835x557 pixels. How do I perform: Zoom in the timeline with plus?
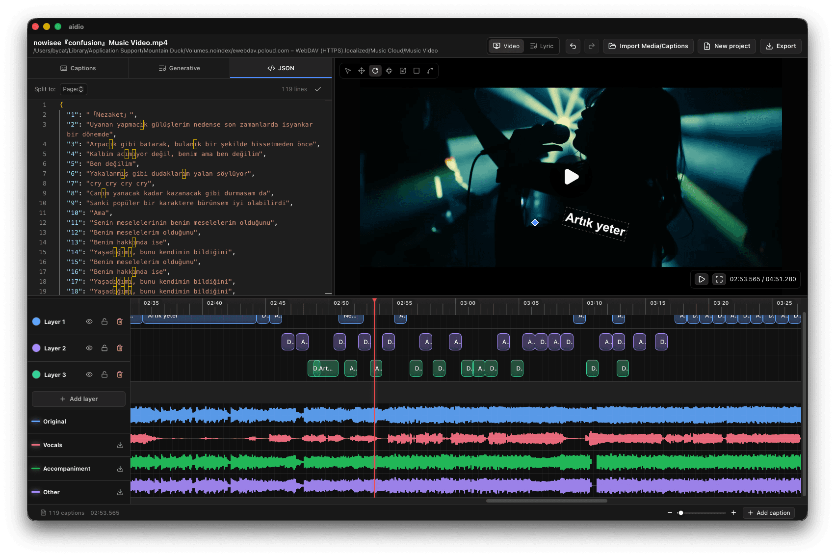point(733,513)
